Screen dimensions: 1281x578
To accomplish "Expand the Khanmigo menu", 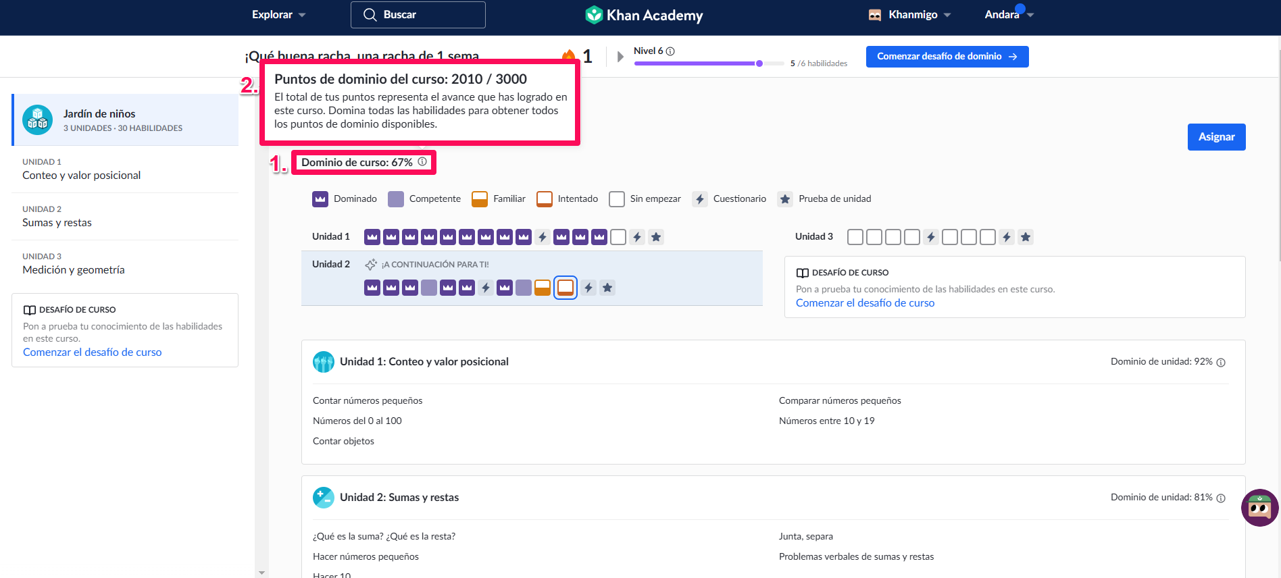I will coord(910,15).
